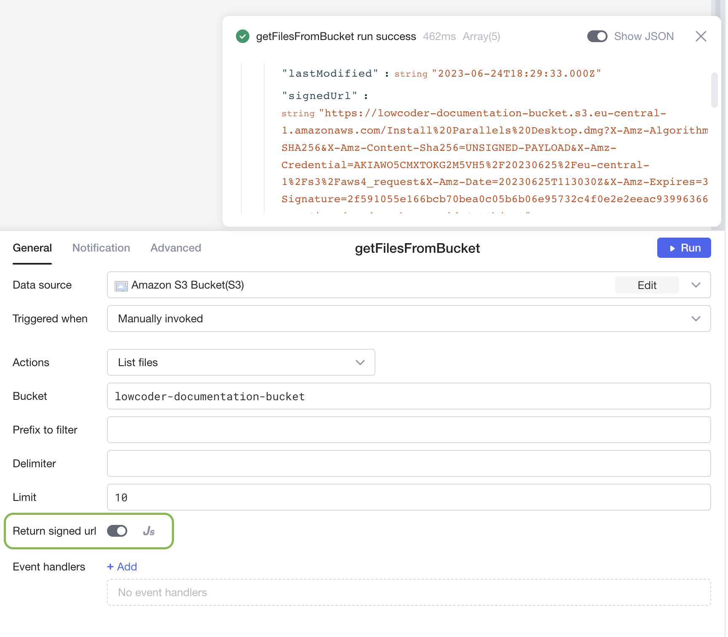Close the query result panel

pyautogui.click(x=701, y=37)
